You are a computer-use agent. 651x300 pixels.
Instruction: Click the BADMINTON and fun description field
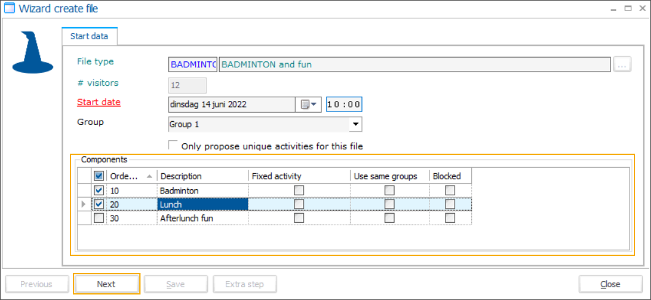[x=415, y=65]
